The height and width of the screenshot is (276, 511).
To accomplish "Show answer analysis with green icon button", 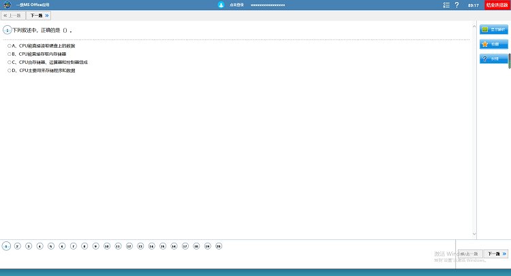I will [x=494, y=30].
